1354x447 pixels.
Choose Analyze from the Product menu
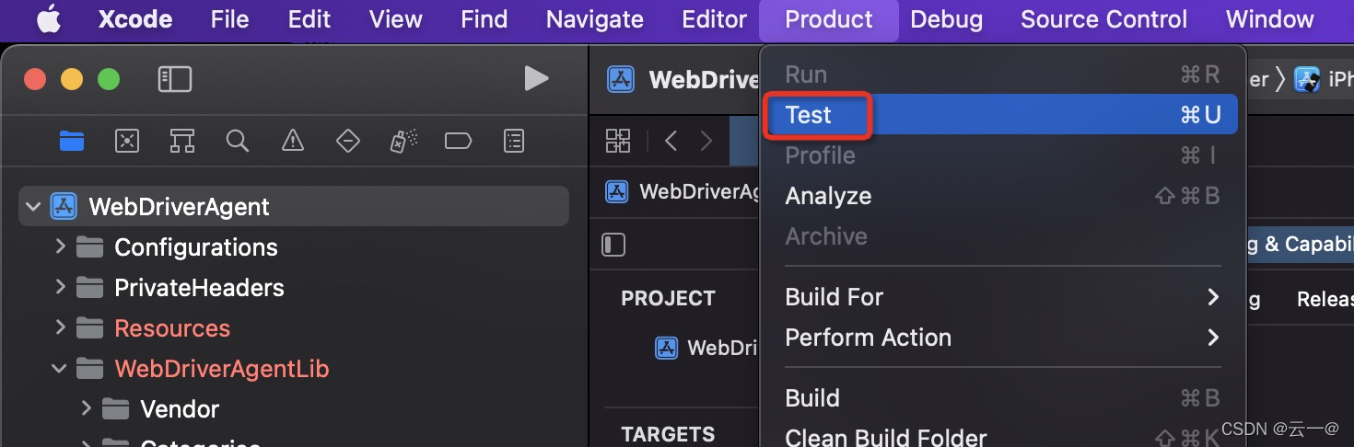point(1002,196)
